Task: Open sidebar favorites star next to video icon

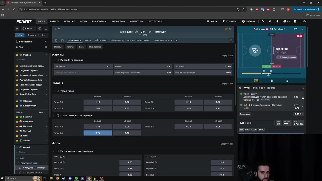Action: [x=46, y=28]
